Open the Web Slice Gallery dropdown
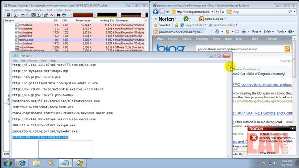The width and height of the screenshot is (299, 168). click(237, 25)
